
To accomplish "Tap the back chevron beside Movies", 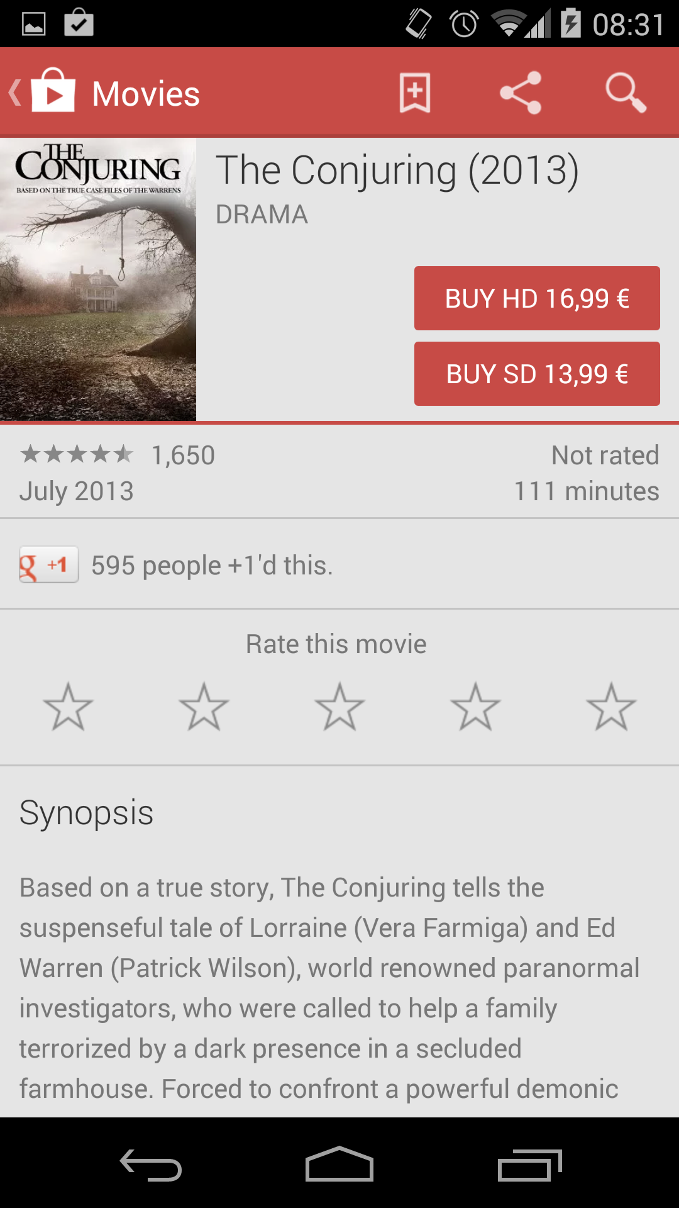I will click(x=15, y=92).
